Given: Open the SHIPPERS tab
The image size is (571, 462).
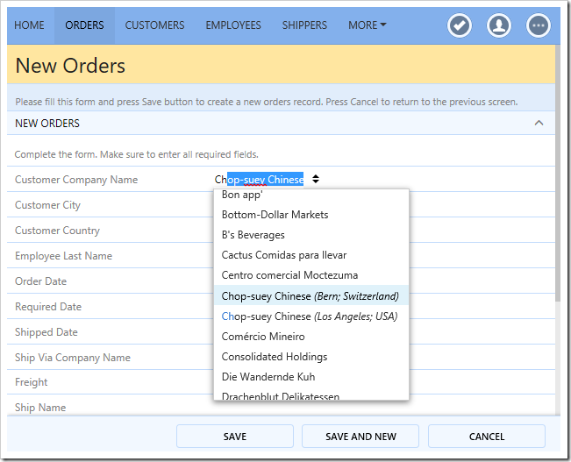Looking at the screenshot, I should [304, 25].
